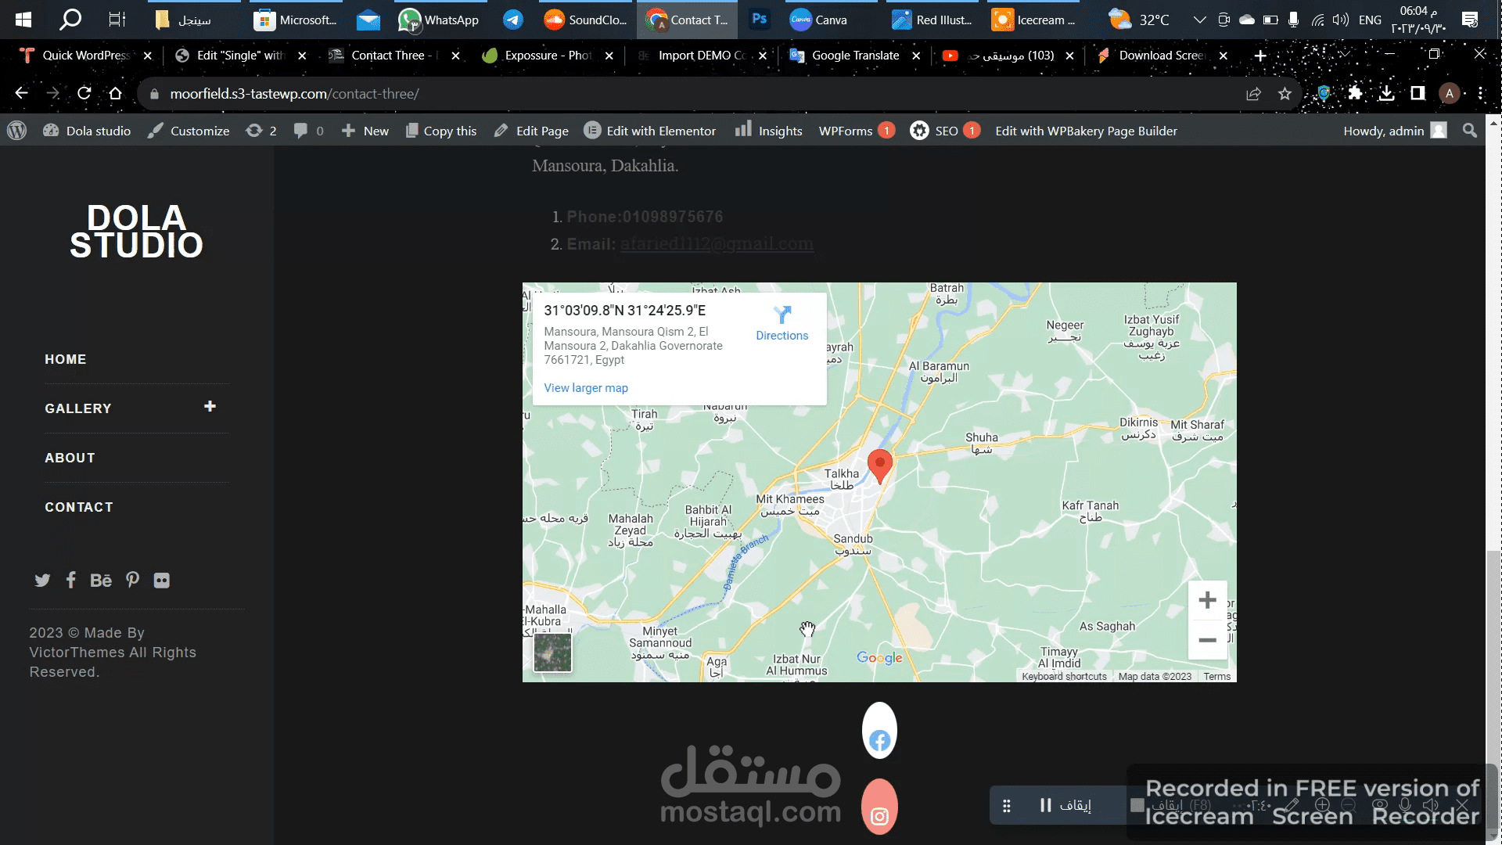Click the browser address bar URL

(294, 94)
